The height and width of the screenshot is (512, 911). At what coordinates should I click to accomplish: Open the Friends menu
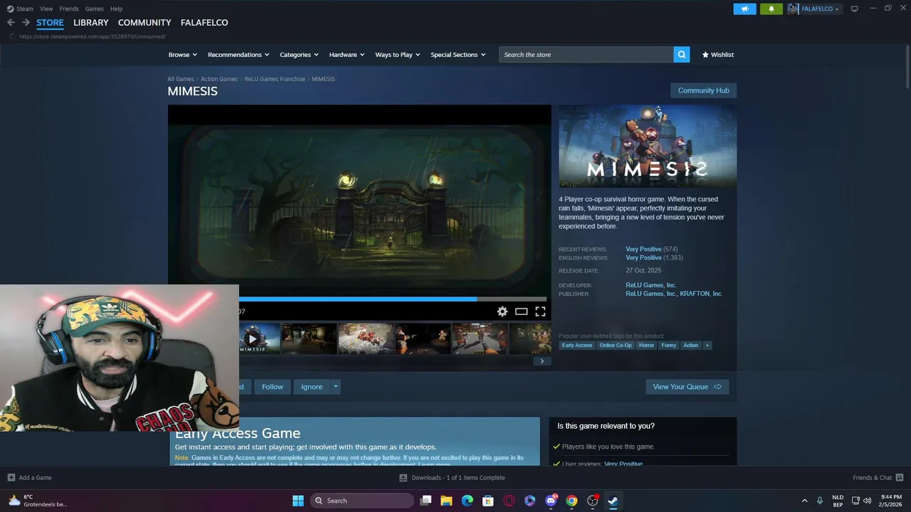69,9
